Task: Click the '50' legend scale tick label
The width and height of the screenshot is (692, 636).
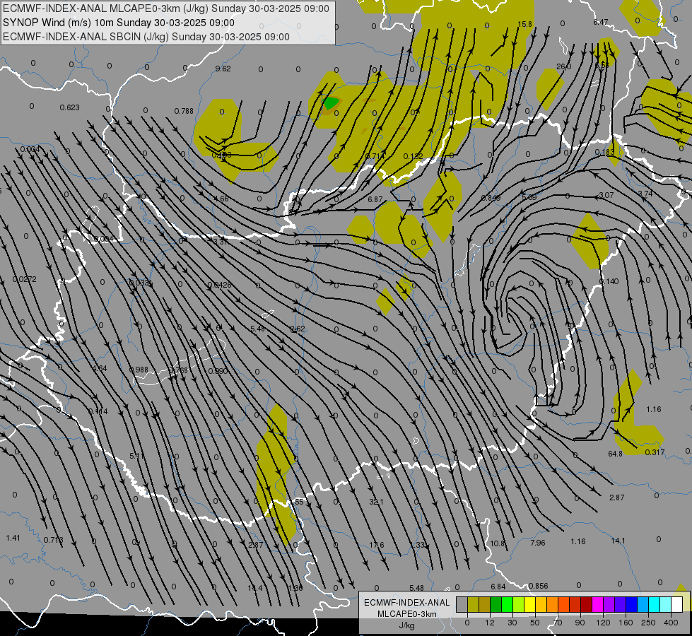Action: pyautogui.click(x=535, y=623)
